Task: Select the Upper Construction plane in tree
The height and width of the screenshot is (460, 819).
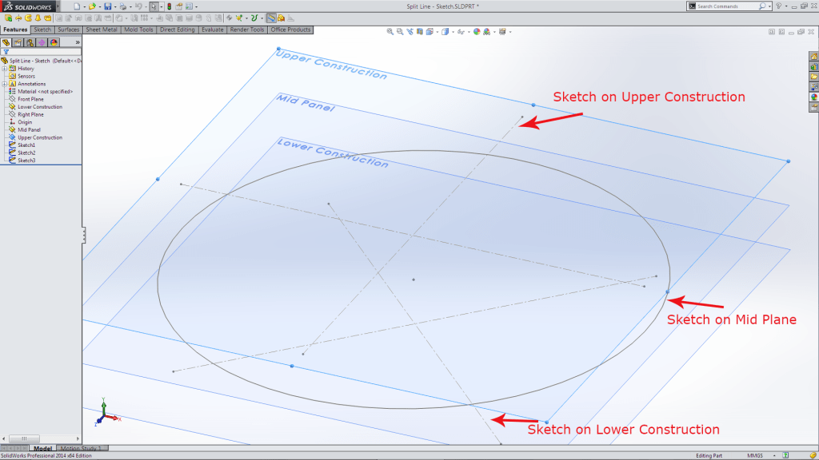Action: (39, 137)
